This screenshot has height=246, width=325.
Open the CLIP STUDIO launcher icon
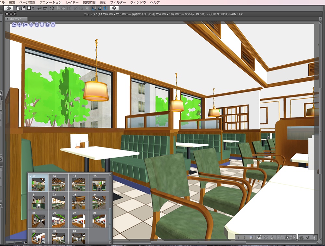pyautogui.click(x=9, y=8)
